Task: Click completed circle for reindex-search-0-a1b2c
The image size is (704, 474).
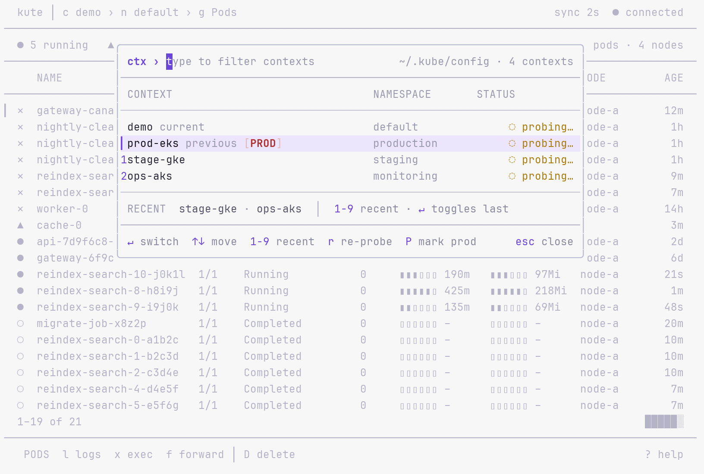Action: coord(20,340)
